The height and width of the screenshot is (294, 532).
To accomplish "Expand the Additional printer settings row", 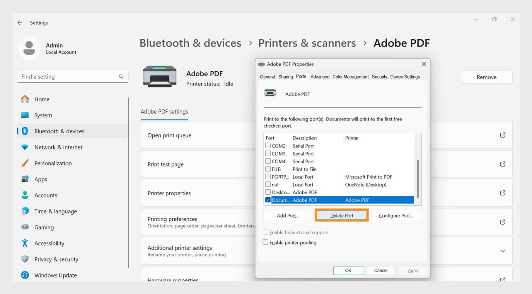I will click(x=503, y=251).
